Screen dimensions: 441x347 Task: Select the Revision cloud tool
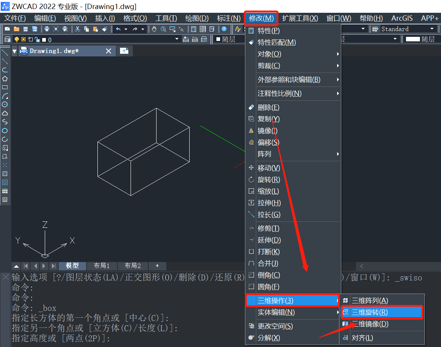pos(5,113)
